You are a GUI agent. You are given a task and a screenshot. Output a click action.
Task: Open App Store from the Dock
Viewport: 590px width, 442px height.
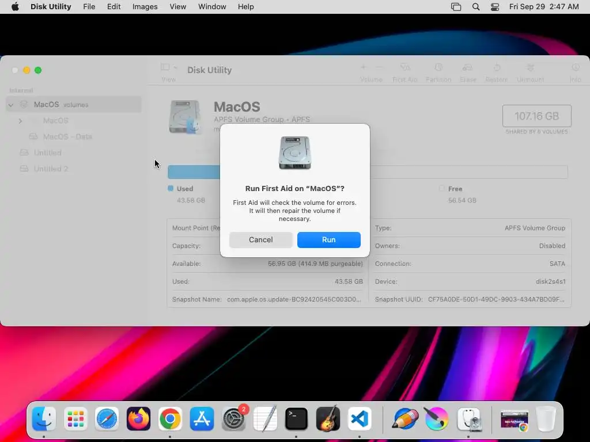pyautogui.click(x=202, y=419)
